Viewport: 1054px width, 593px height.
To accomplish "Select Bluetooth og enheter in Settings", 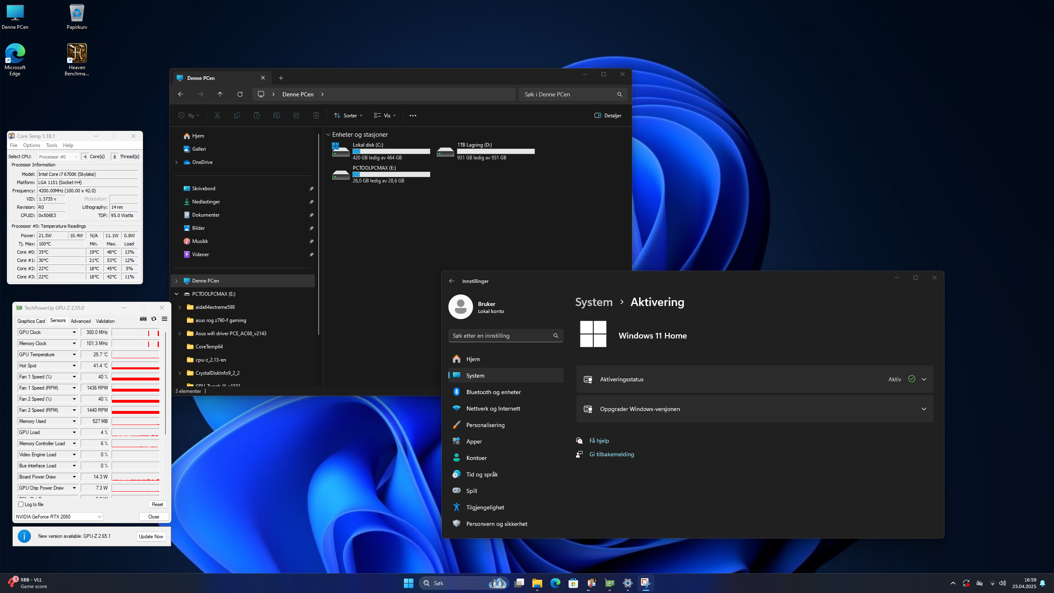I will pyautogui.click(x=506, y=392).
